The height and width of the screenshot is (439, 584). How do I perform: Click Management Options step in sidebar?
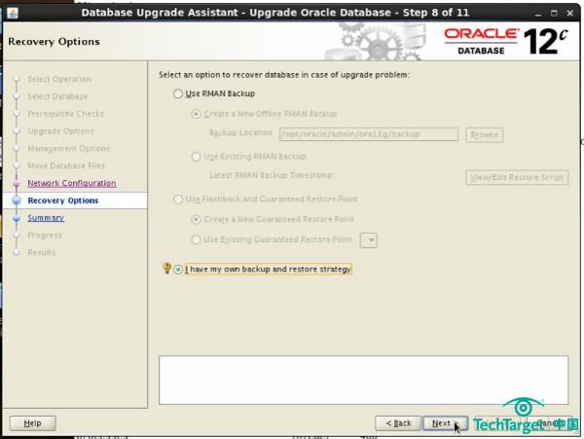coord(68,149)
